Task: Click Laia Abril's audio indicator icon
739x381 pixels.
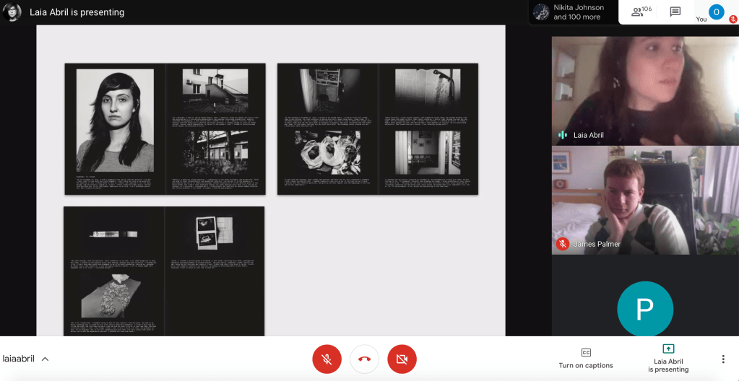Action: pos(563,135)
